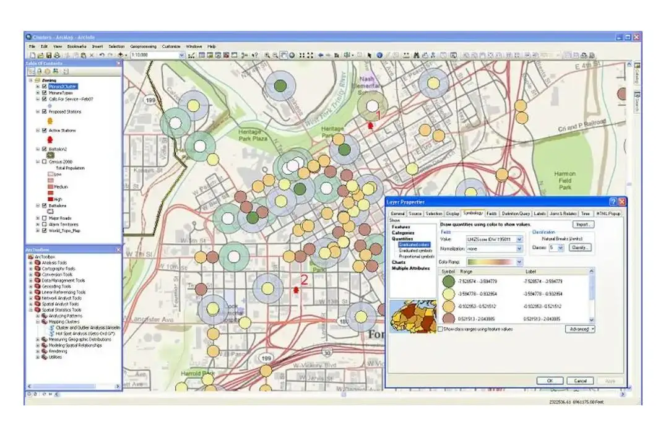Open the Hot Spot Analysis (Getis-Ord Gi*) tool
The image size is (658, 427).
82,333
